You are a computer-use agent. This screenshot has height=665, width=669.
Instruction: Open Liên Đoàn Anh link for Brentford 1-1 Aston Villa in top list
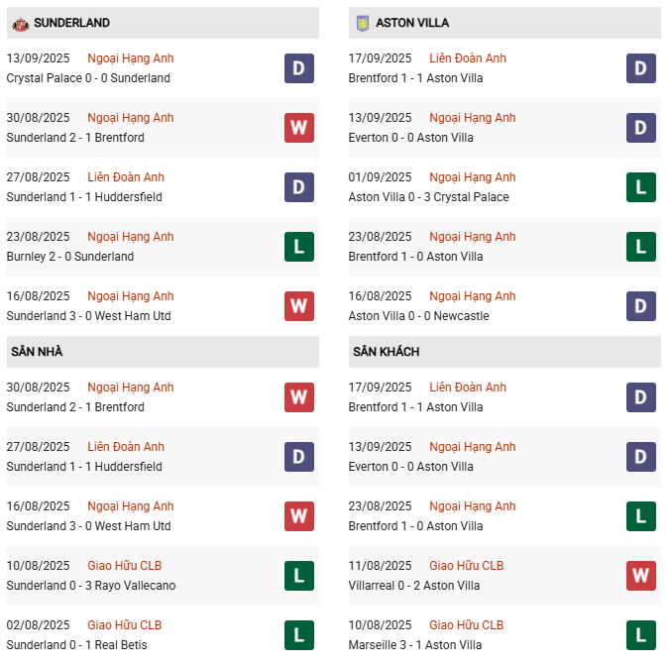pos(468,58)
